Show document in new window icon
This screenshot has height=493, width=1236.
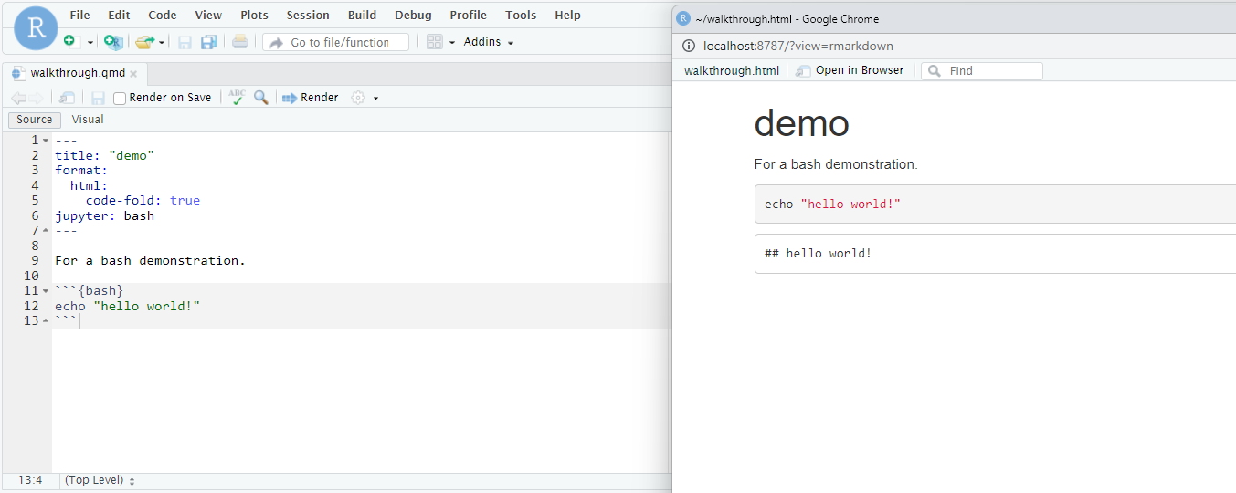point(67,98)
